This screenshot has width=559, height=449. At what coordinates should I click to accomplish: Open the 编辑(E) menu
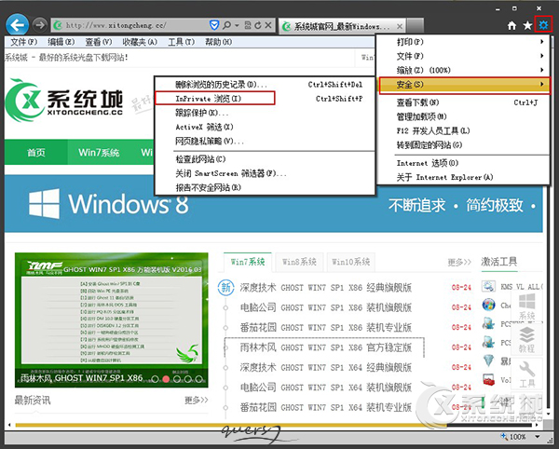61,42
